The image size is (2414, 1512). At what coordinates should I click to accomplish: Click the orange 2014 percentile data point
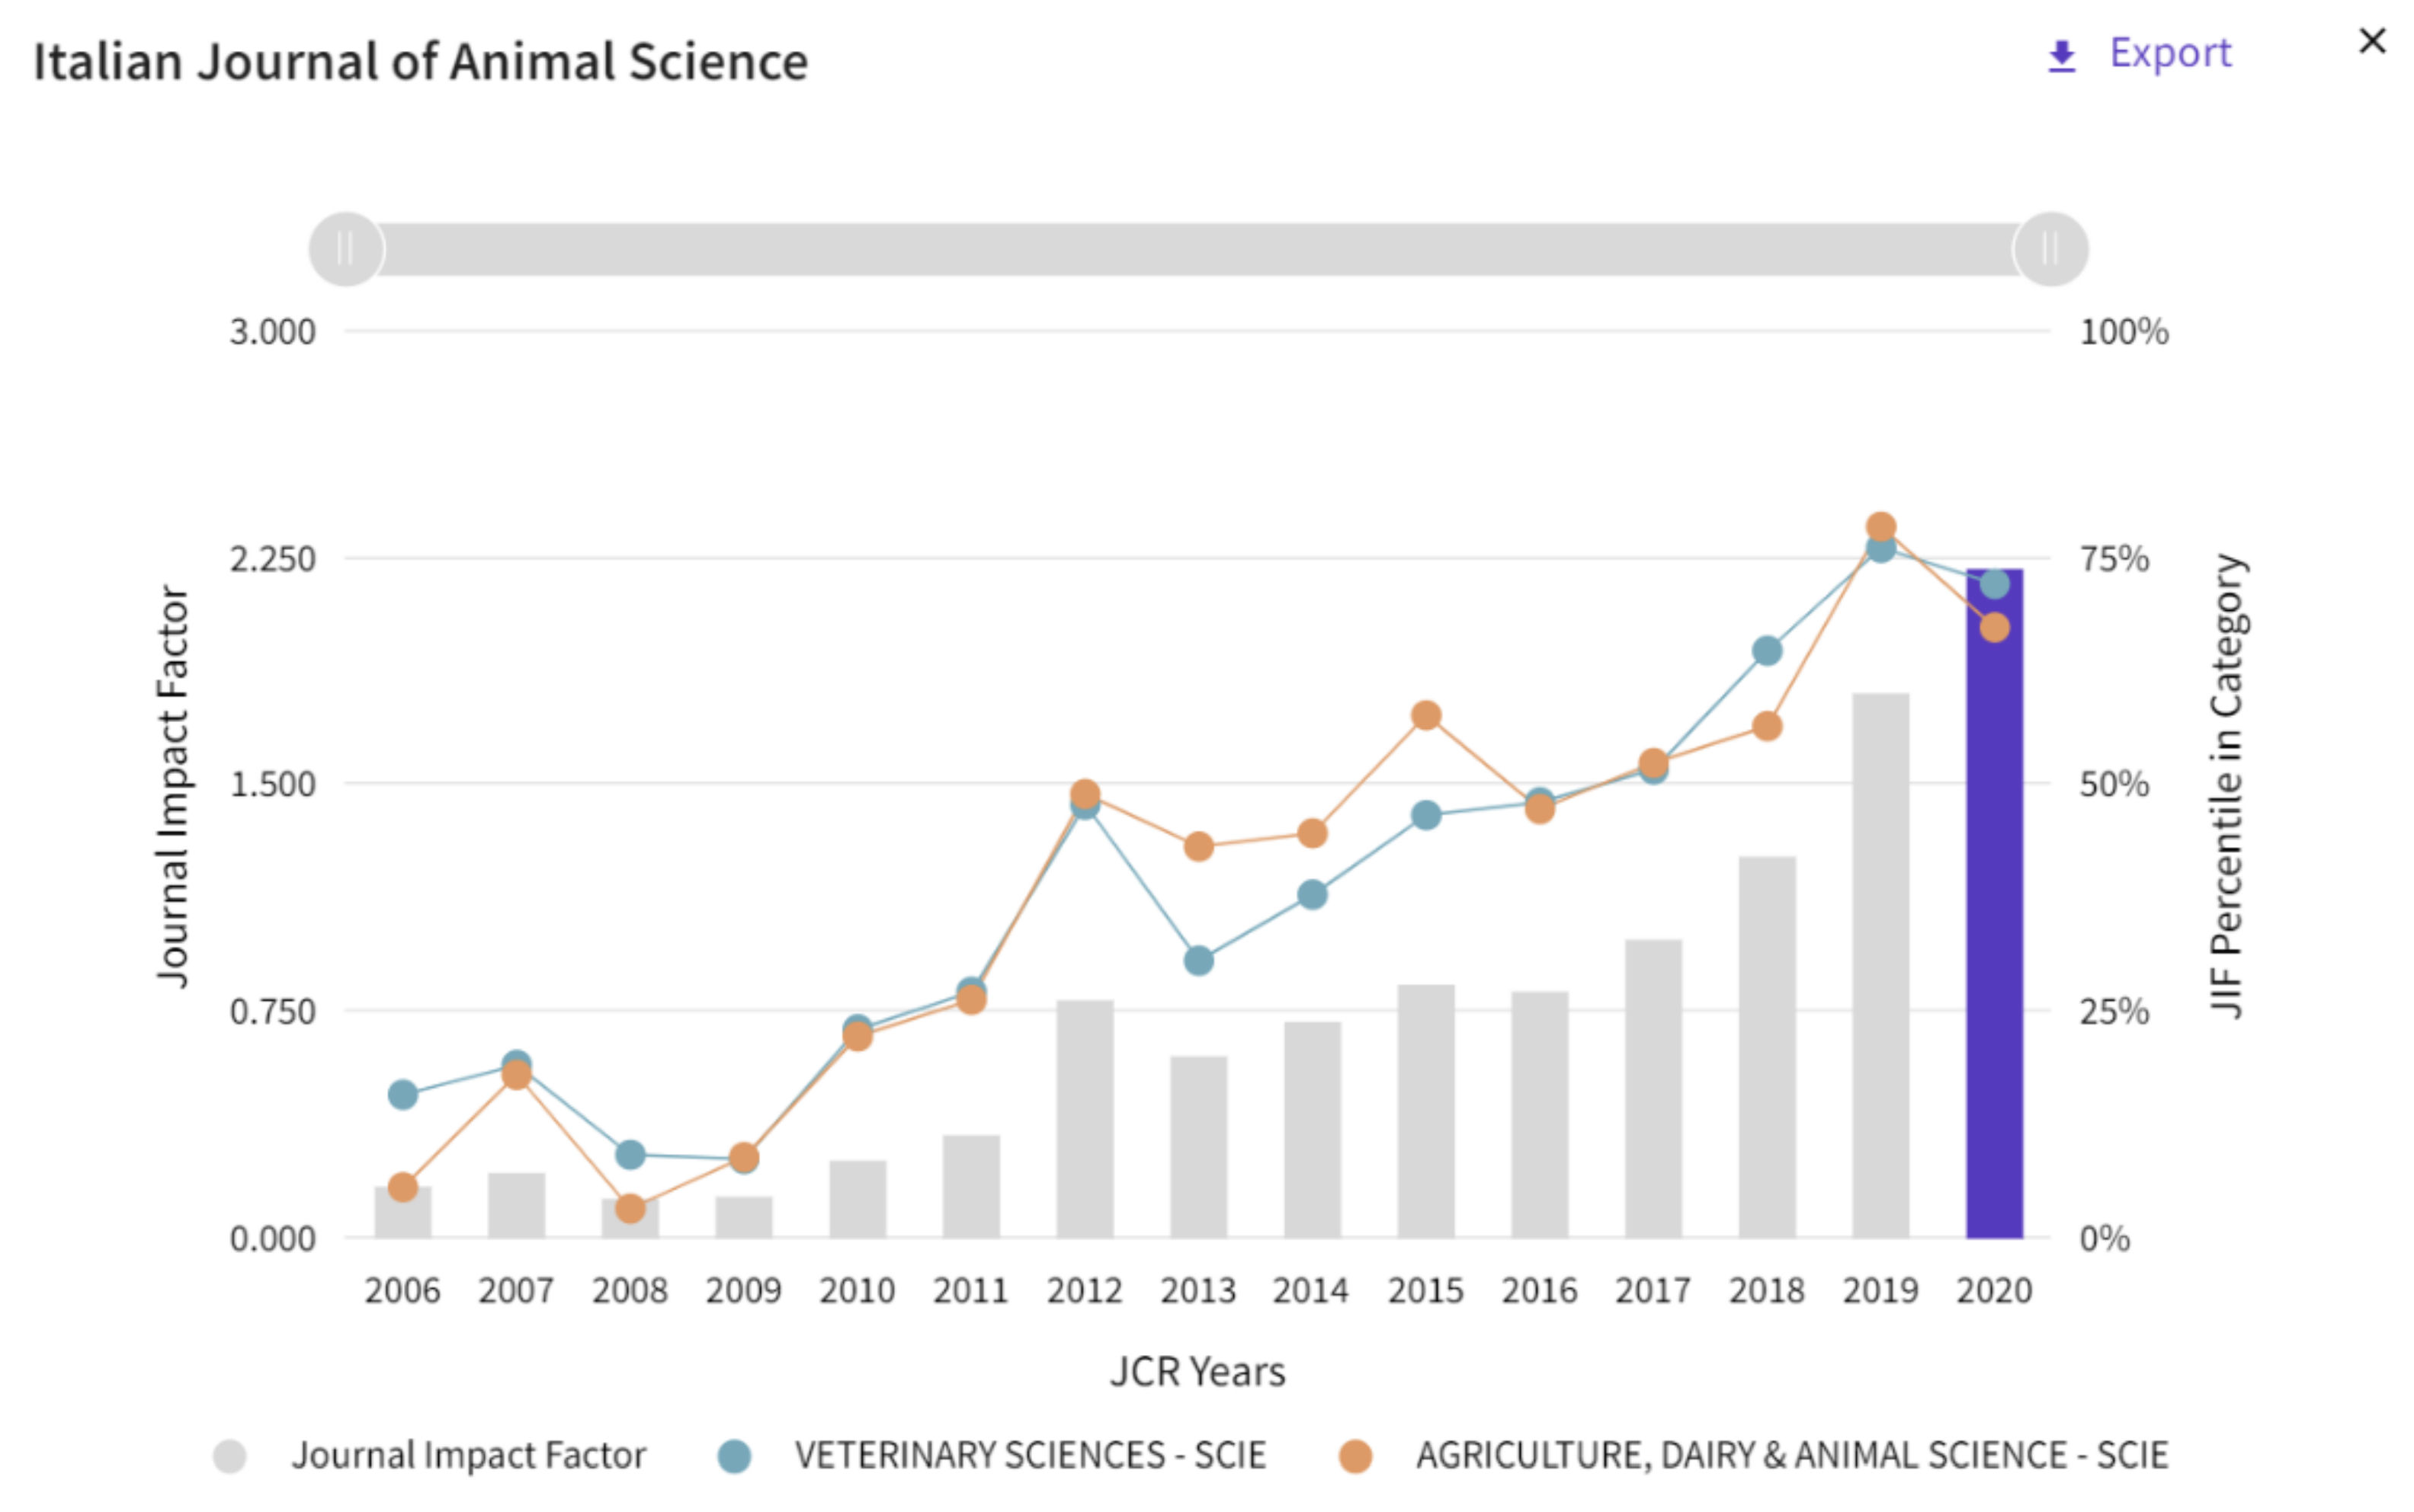[x=1313, y=833]
